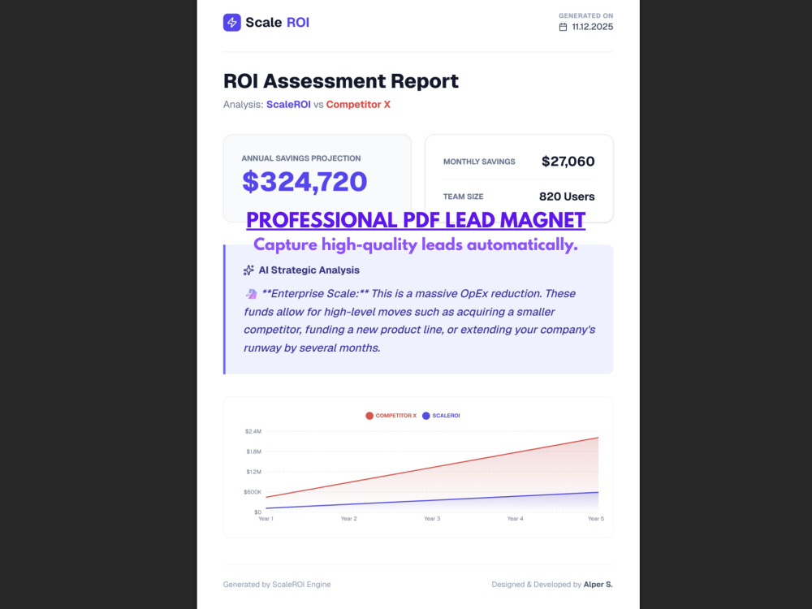Click the $324,720 savings figure
Viewport: 812px width, 609px height.
(304, 182)
